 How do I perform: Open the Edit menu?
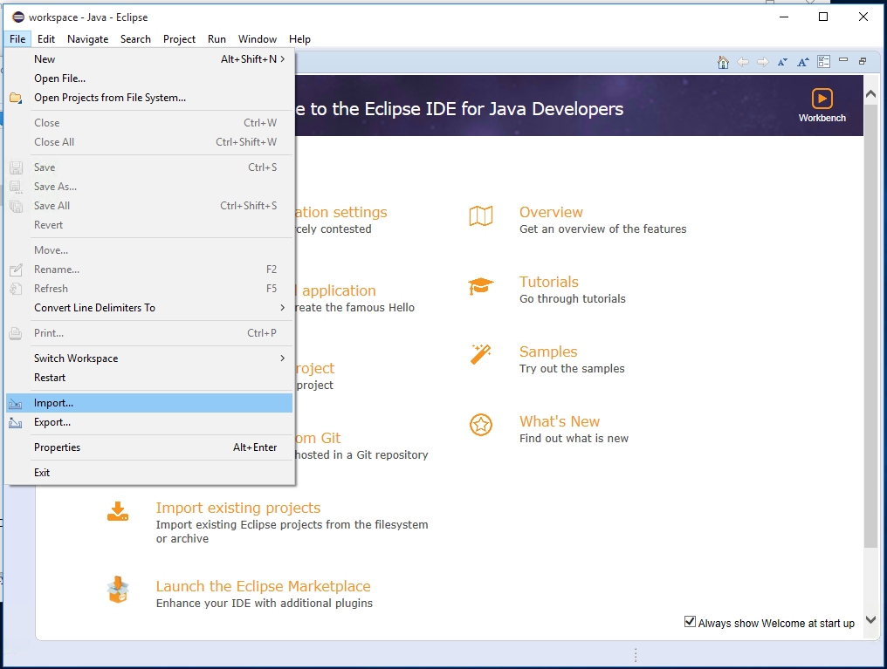click(45, 39)
